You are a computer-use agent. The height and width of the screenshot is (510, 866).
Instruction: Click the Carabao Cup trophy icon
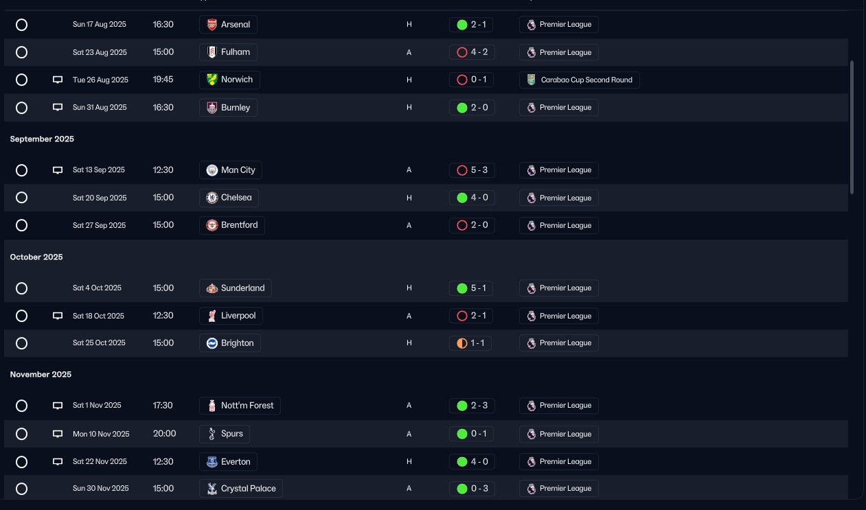tap(531, 80)
